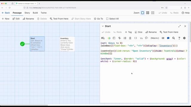
Task: Open editor settings gear icon
Action: click(184, 38)
